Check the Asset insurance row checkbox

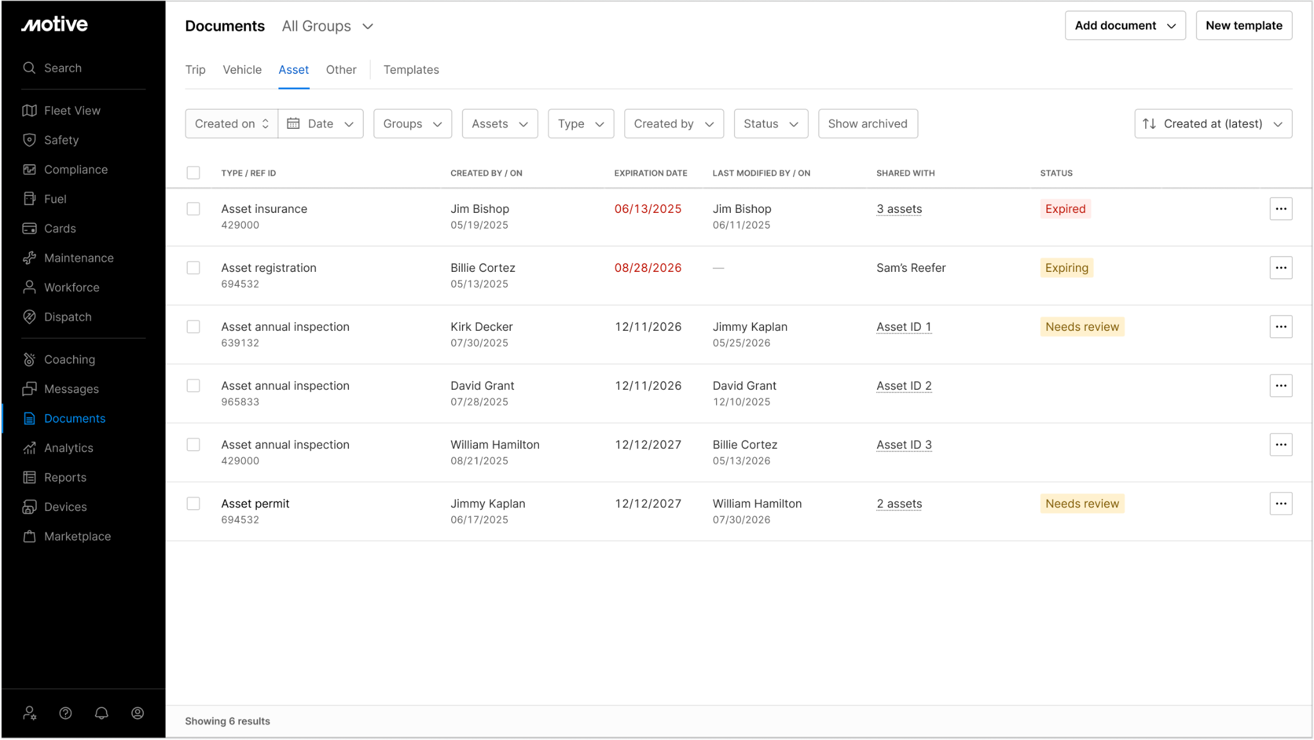[x=193, y=209]
